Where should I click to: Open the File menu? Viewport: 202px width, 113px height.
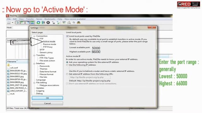[x=9, y=19]
